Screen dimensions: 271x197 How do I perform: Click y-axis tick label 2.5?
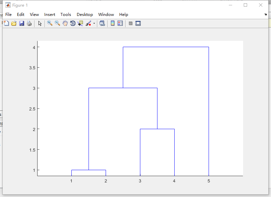click(32, 109)
